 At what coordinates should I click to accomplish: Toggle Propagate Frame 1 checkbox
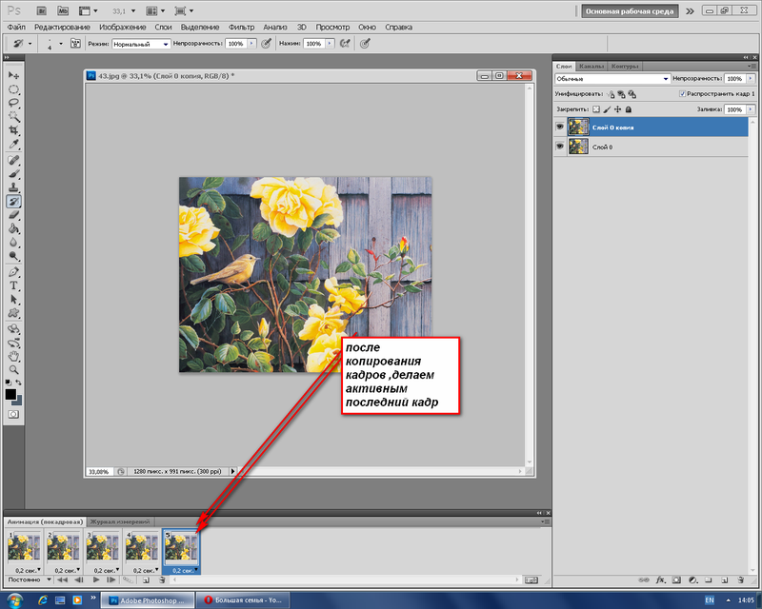click(x=682, y=94)
